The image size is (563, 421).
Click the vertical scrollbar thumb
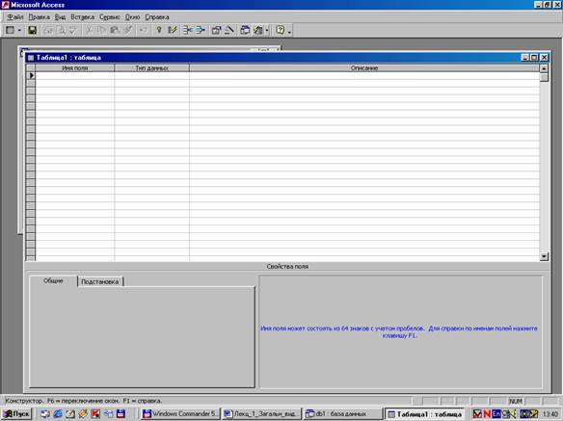point(544,77)
